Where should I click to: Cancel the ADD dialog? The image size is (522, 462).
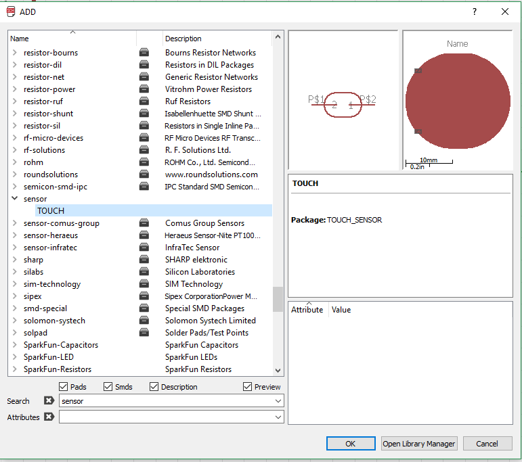click(487, 444)
